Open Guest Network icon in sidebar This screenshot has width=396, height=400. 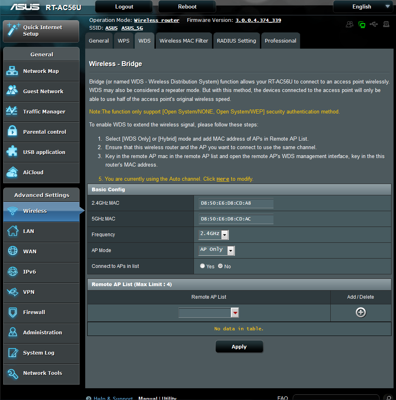tap(12, 90)
